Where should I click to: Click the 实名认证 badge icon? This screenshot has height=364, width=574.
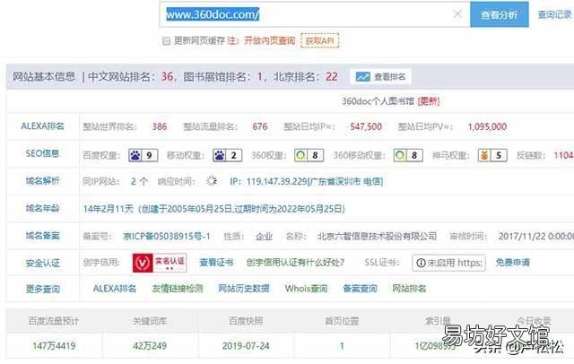(160, 263)
